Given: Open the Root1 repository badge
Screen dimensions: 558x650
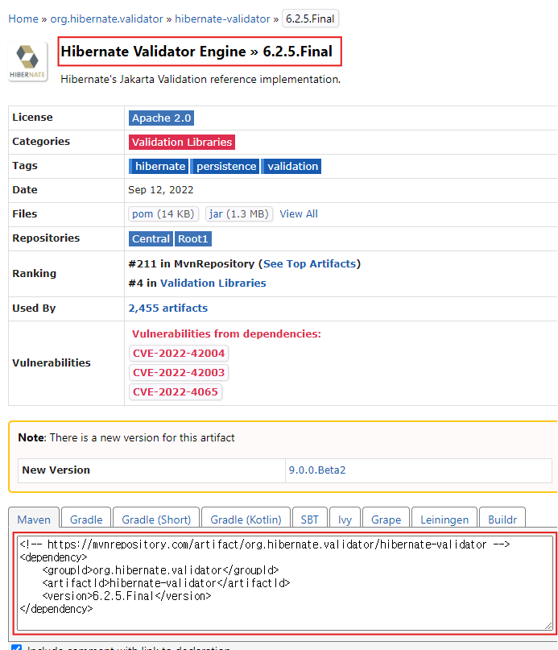Looking at the screenshot, I should tap(192, 238).
